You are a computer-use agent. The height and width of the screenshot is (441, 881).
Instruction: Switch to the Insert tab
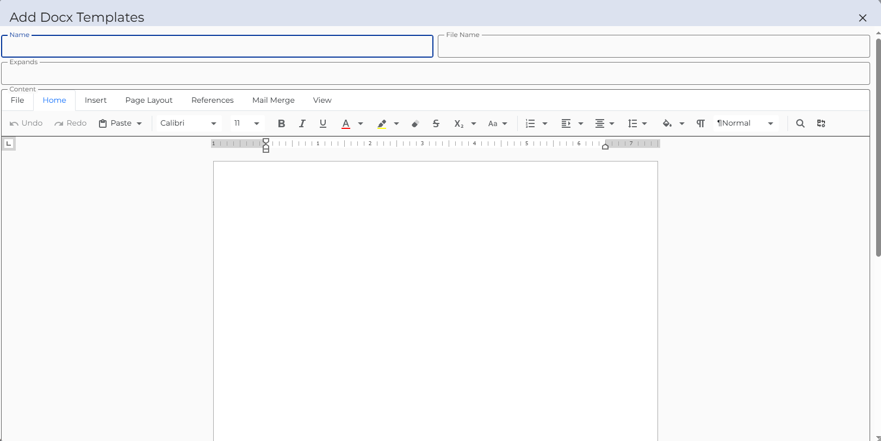tap(96, 101)
